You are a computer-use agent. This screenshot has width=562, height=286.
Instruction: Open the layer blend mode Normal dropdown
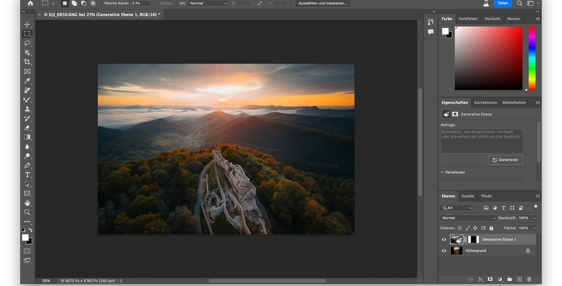[x=468, y=218]
